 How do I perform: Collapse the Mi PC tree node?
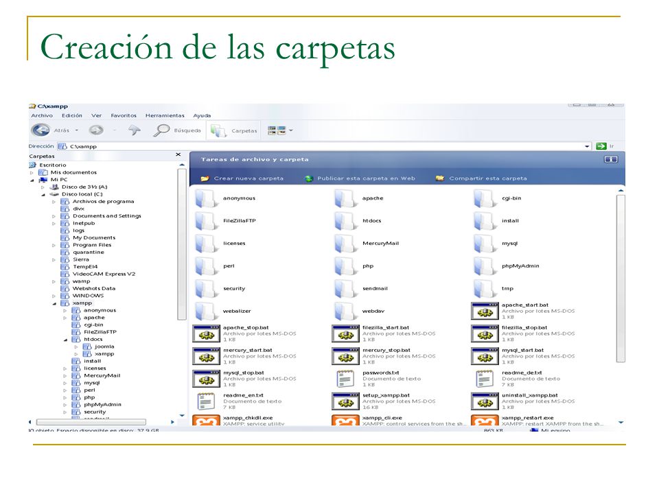[x=32, y=180]
